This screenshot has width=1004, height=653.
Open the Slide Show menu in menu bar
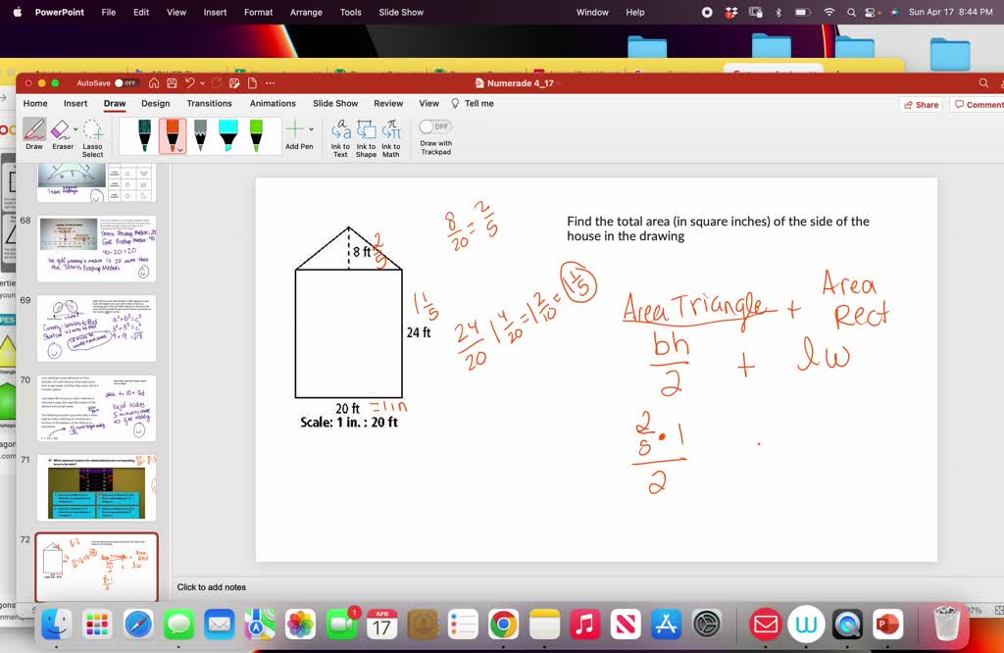point(400,12)
